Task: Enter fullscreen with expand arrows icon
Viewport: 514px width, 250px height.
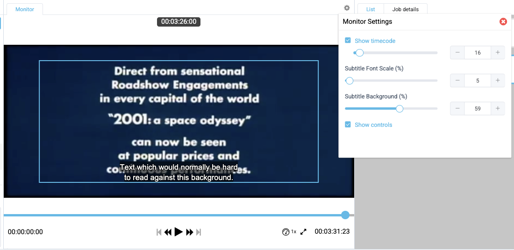Action: (x=304, y=232)
